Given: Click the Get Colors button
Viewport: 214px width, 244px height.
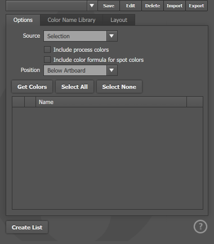Looking at the screenshot, I should click(x=32, y=87).
